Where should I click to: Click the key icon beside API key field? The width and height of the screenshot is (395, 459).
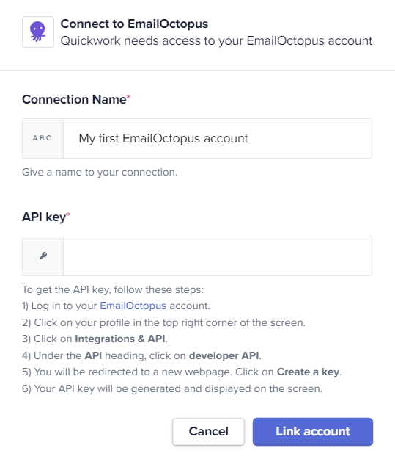pyautogui.click(x=43, y=256)
